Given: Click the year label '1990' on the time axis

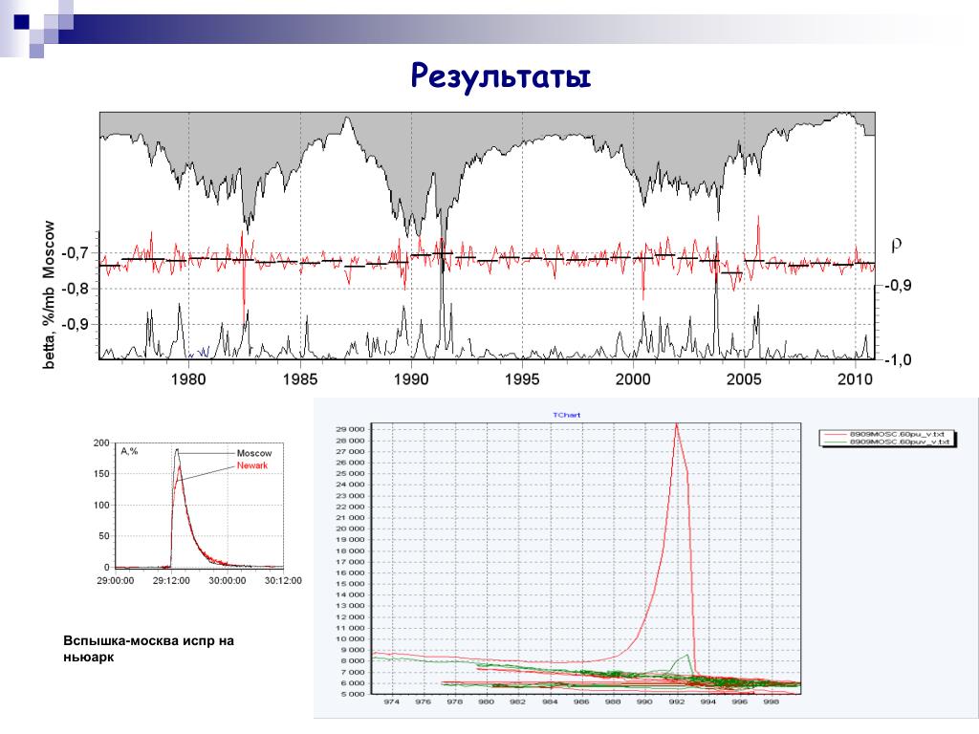Looking at the screenshot, I should 411,378.
